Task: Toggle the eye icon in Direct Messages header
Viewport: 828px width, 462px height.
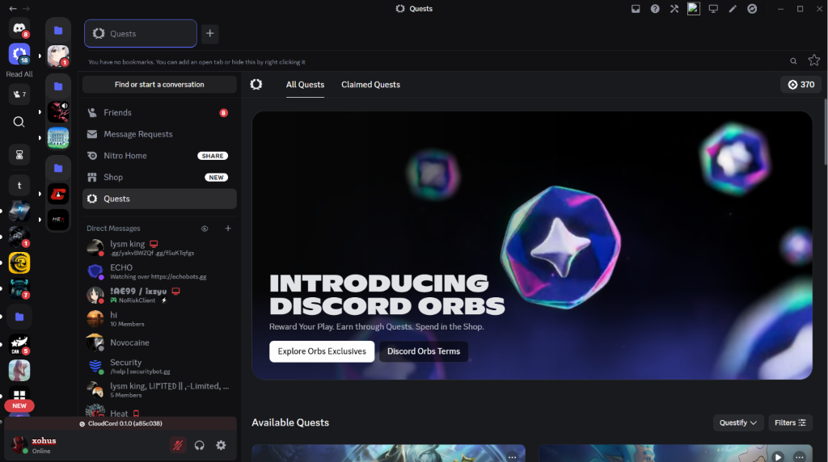Action: 205,229
